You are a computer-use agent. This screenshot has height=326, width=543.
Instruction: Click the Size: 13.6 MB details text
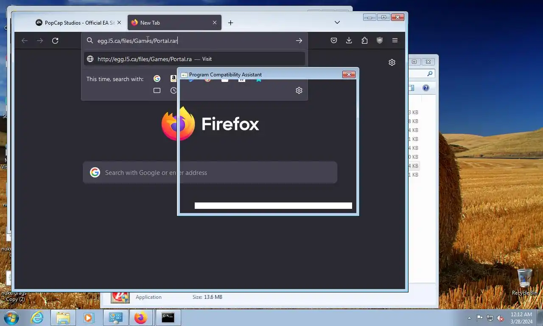[x=207, y=297]
